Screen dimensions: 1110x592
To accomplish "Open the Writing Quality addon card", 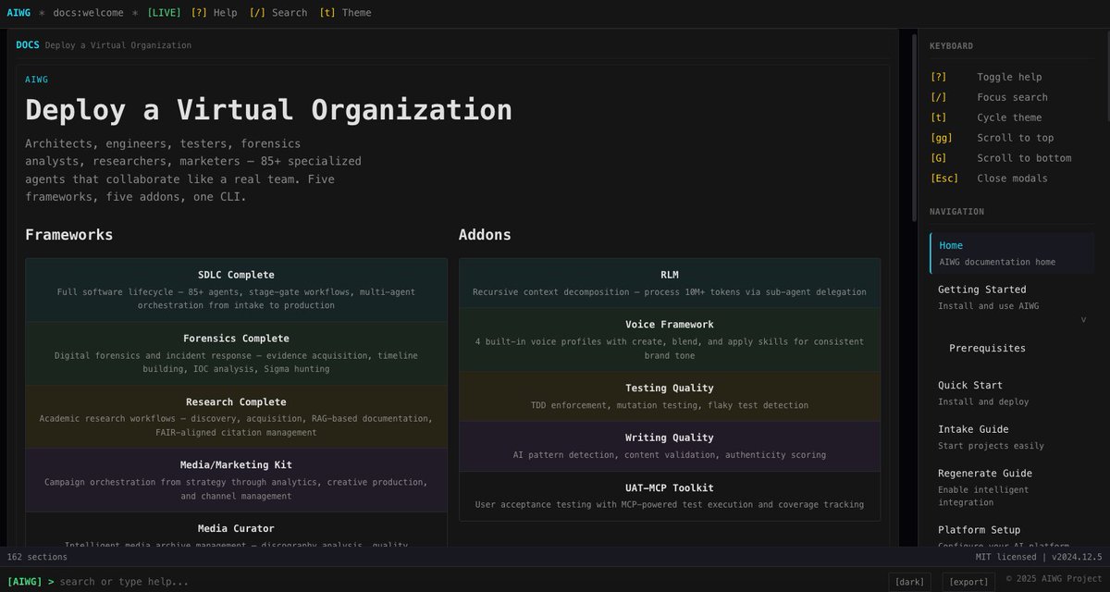I will (x=670, y=446).
